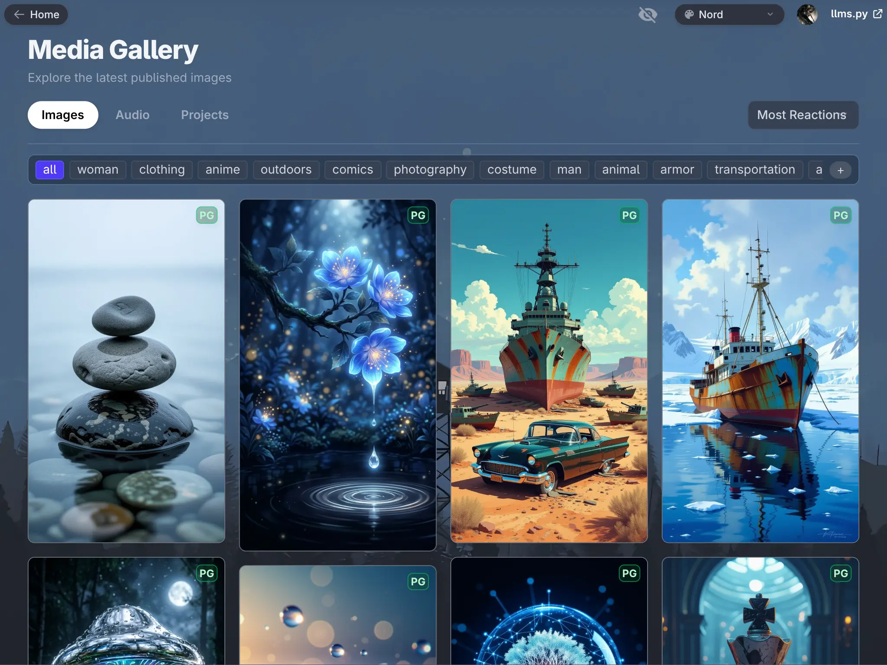Open the floating bubbles bokeh image
The width and height of the screenshot is (887, 665).
tap(338, 615)
